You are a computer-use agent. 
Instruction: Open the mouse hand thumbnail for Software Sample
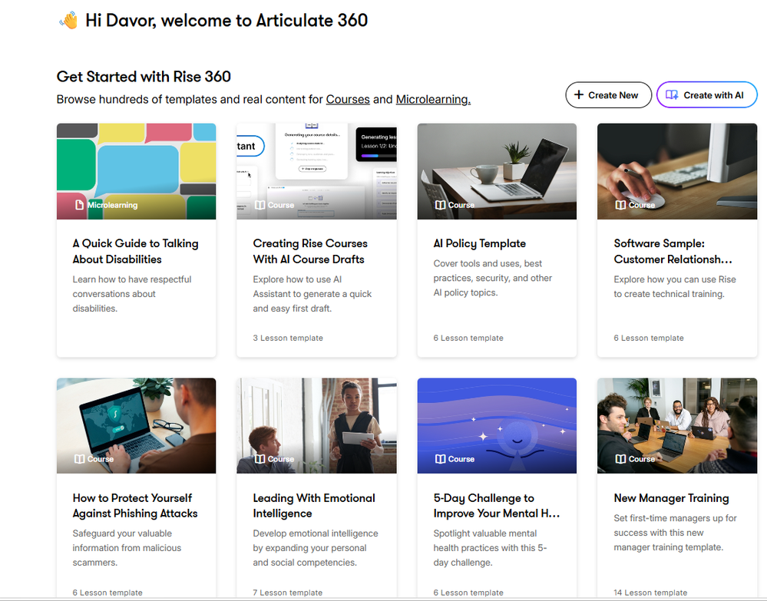(677, 171)
